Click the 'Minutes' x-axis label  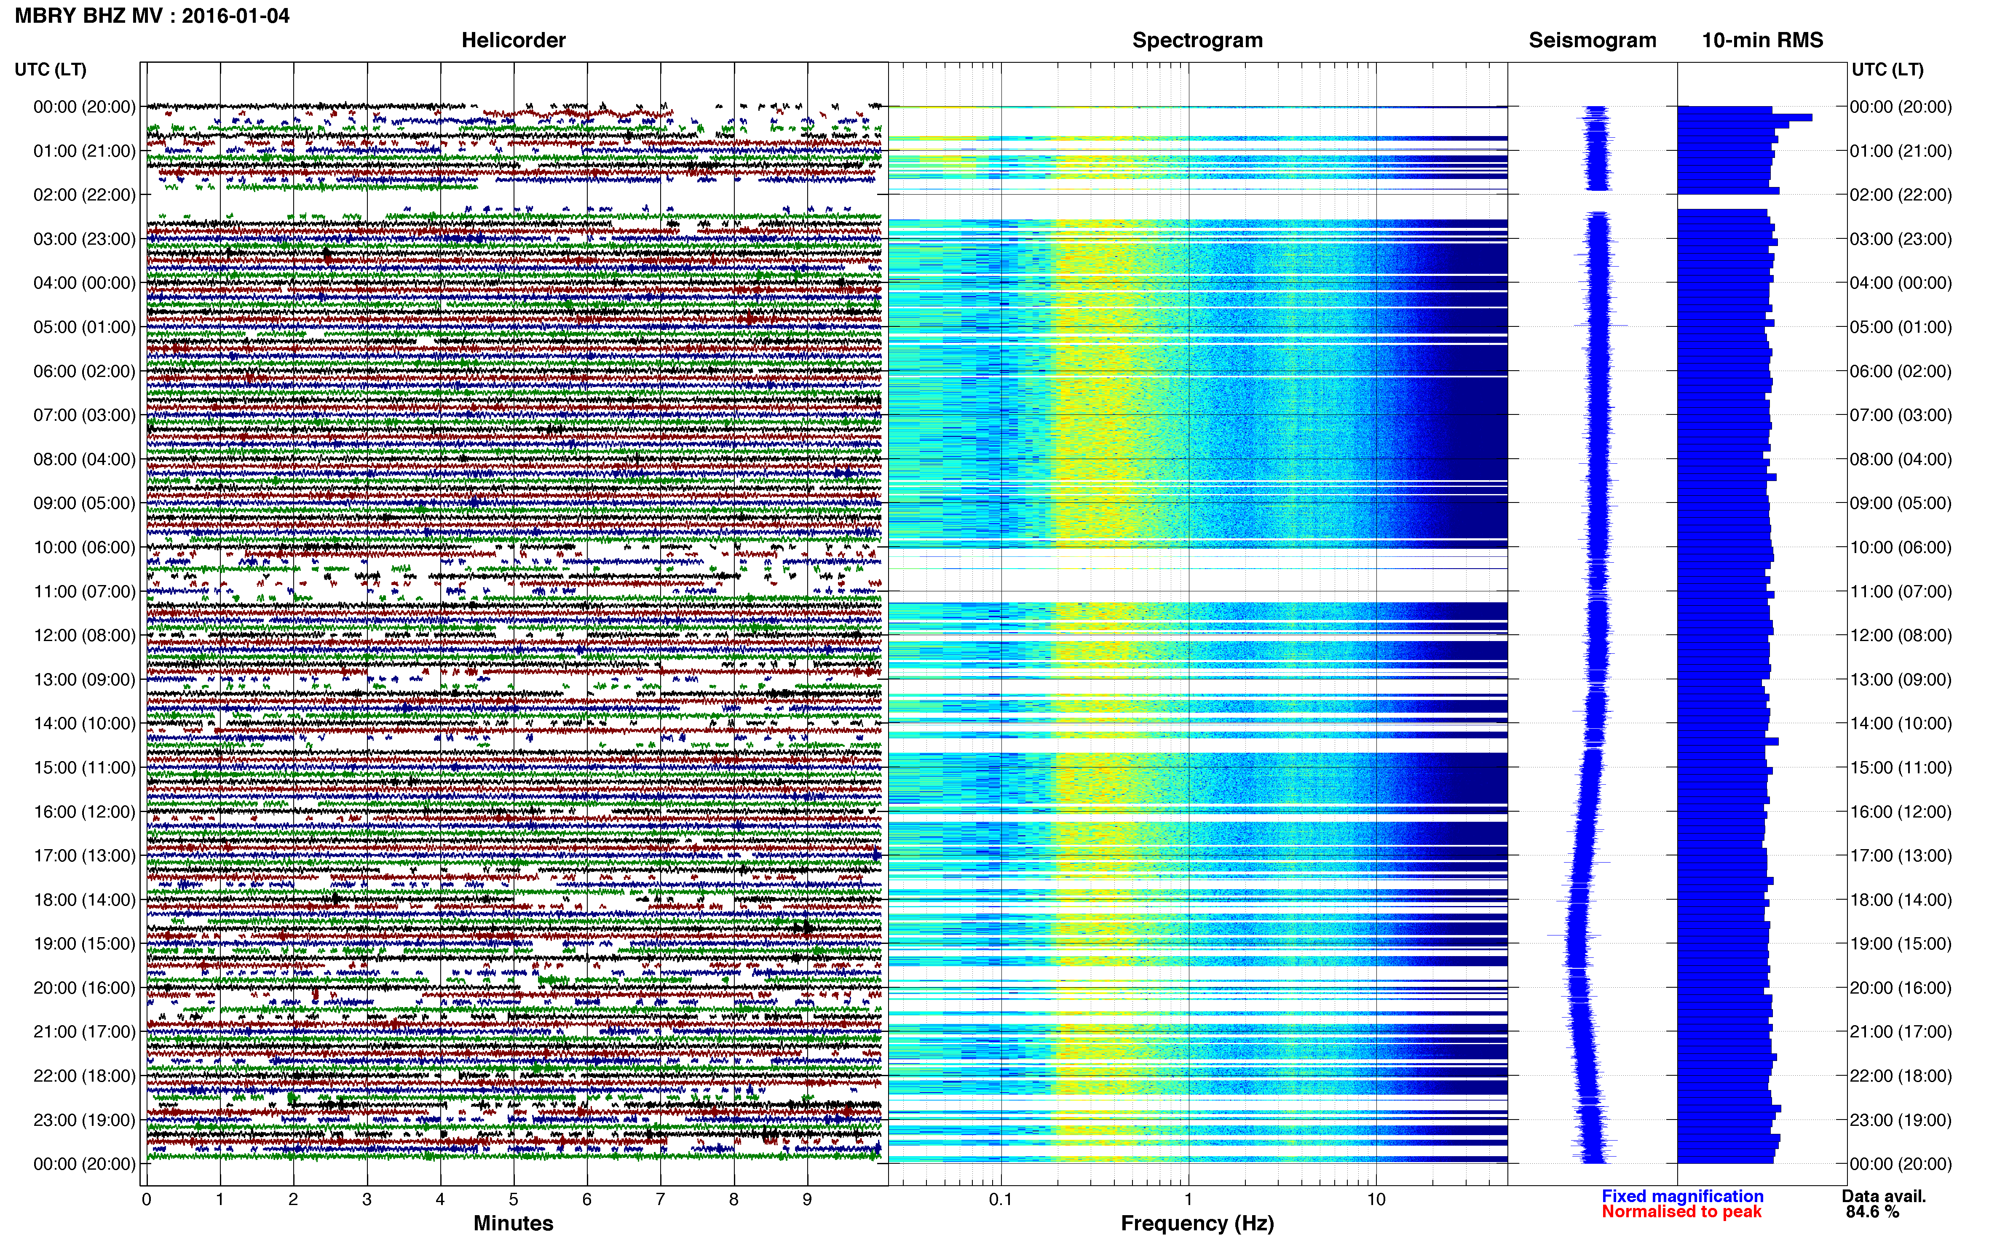(513, 1223)
